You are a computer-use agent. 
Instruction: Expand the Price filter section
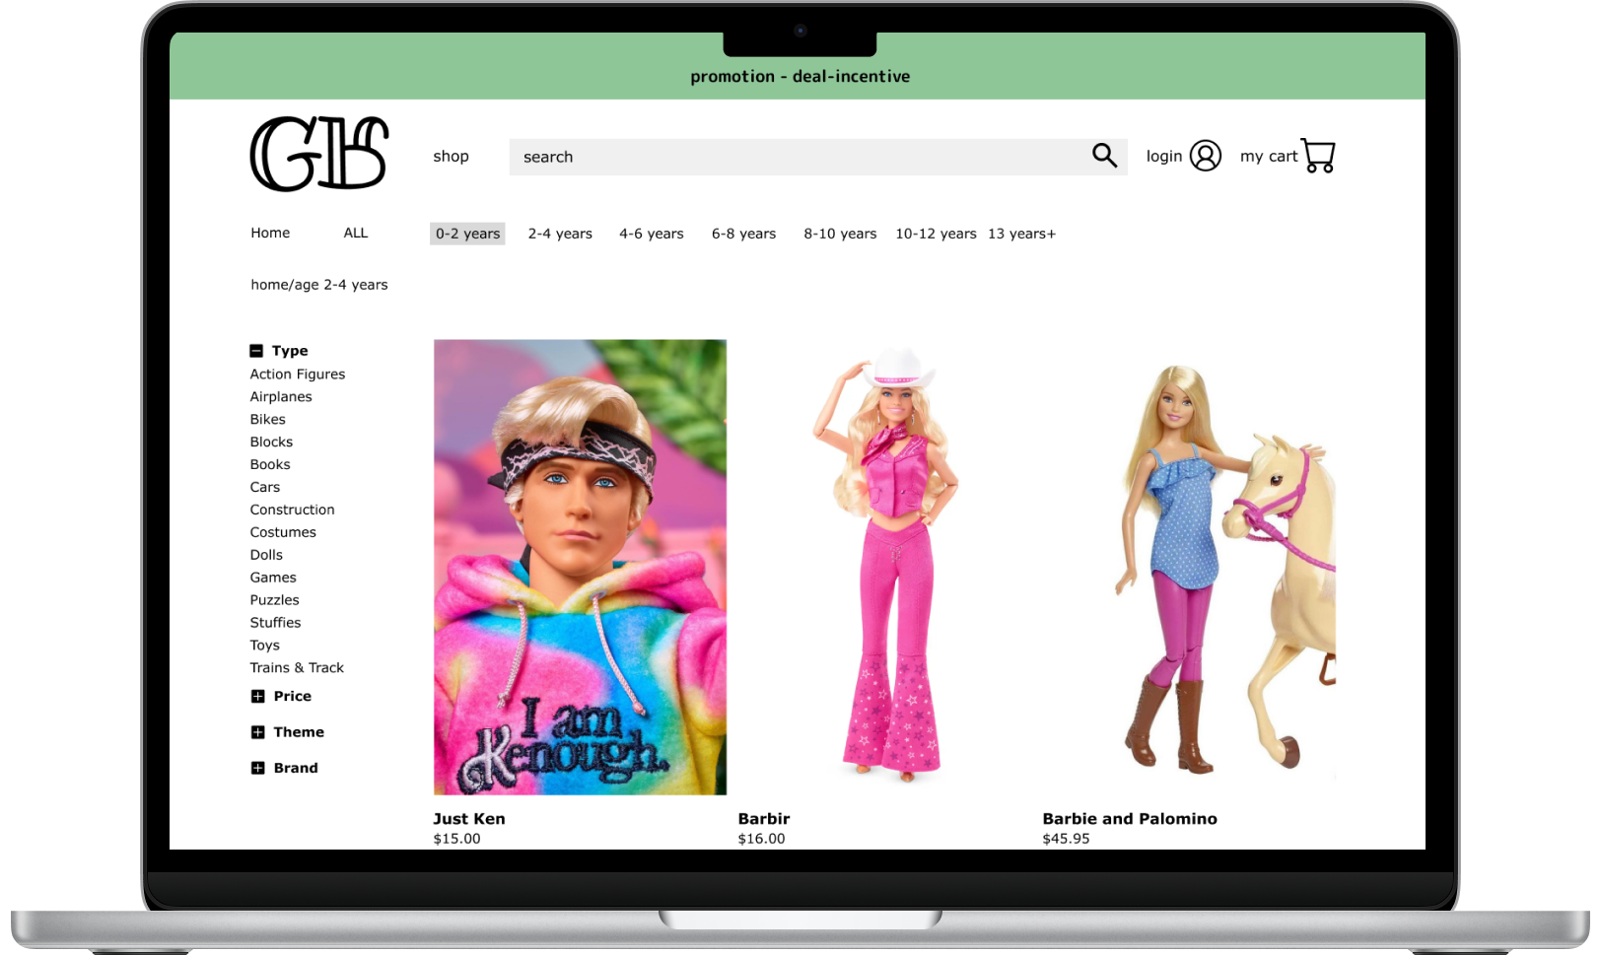pyautogui.click(x=257, y=696)
